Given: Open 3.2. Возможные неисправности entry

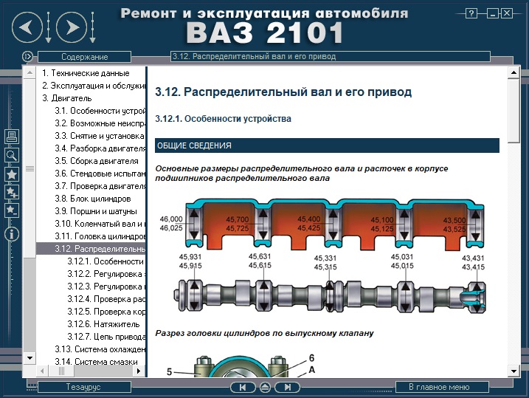Looking at the screenshot, I should 100,123.
